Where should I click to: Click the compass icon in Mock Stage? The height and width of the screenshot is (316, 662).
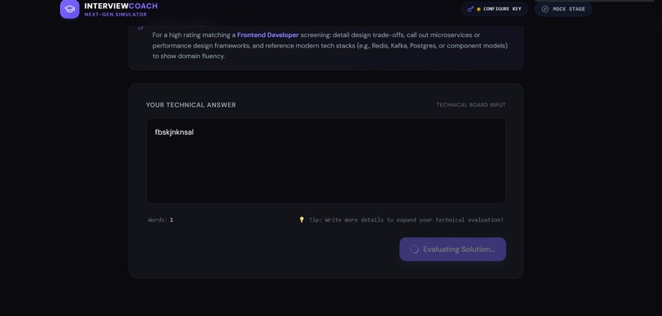coord(545,9)
